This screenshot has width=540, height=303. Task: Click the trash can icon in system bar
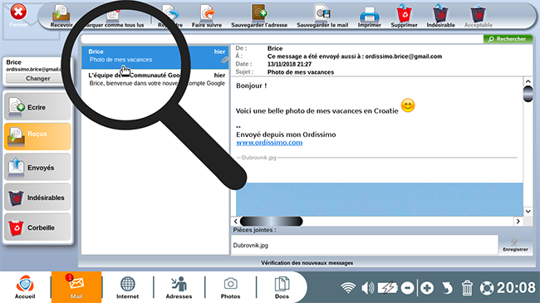tap(467, 288)
